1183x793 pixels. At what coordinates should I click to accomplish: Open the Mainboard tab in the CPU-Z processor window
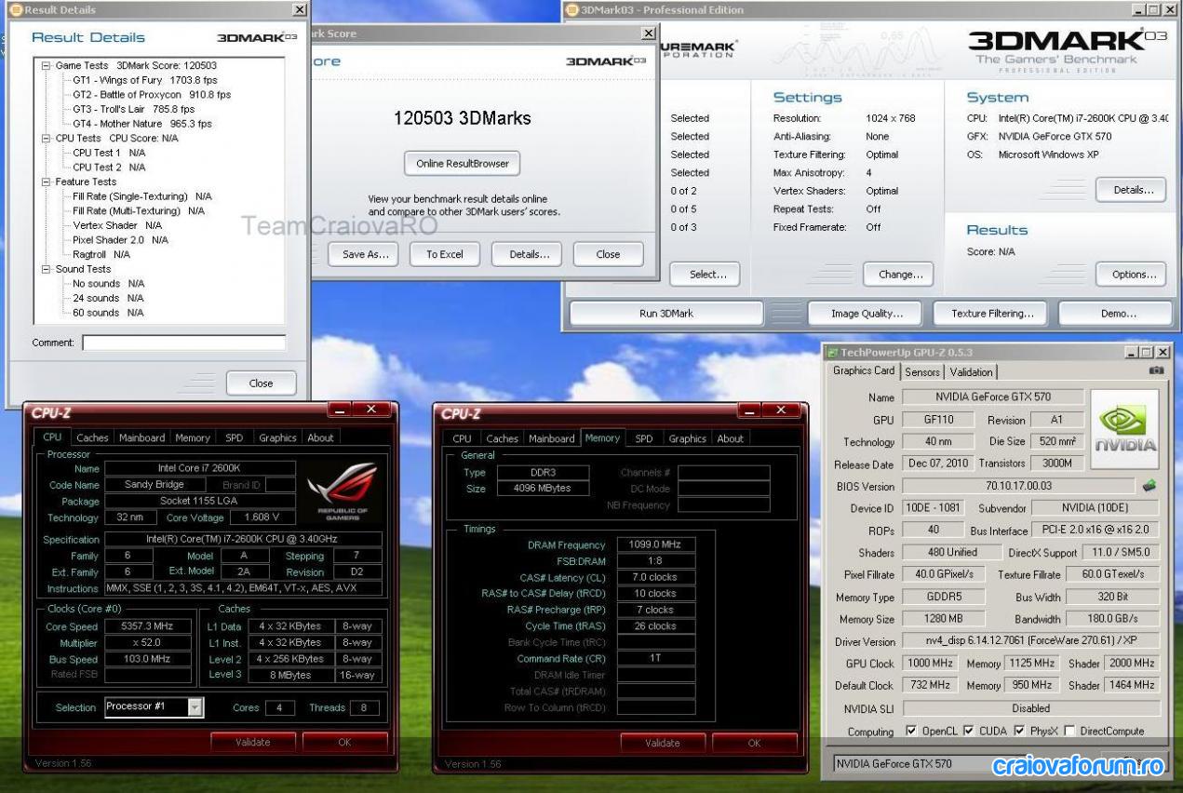click(x=141, y=437)
